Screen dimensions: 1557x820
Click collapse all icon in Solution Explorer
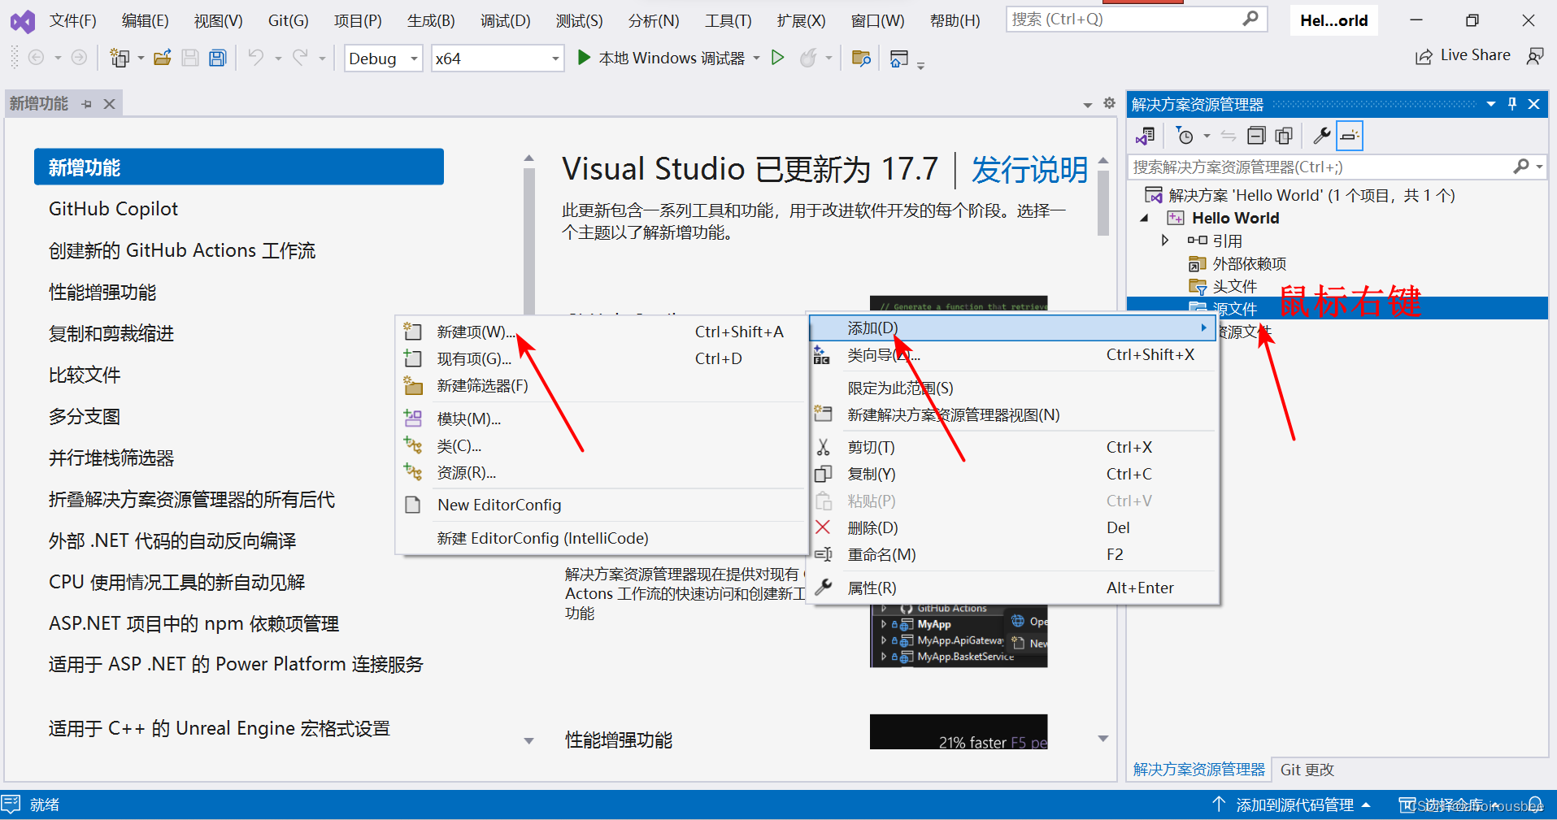click(1256, 136)
